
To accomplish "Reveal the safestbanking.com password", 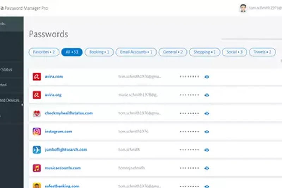I will point(207,186).
